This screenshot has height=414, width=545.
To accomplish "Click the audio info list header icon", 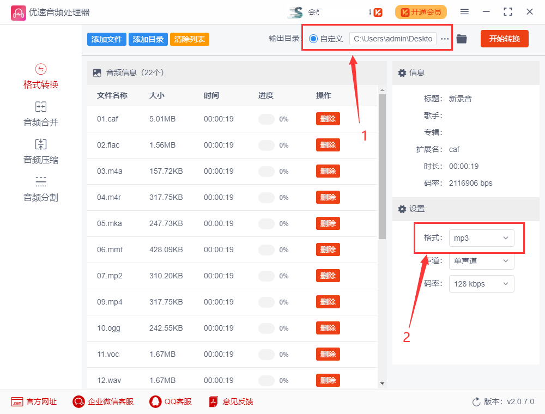I will [x=97, y=73].
